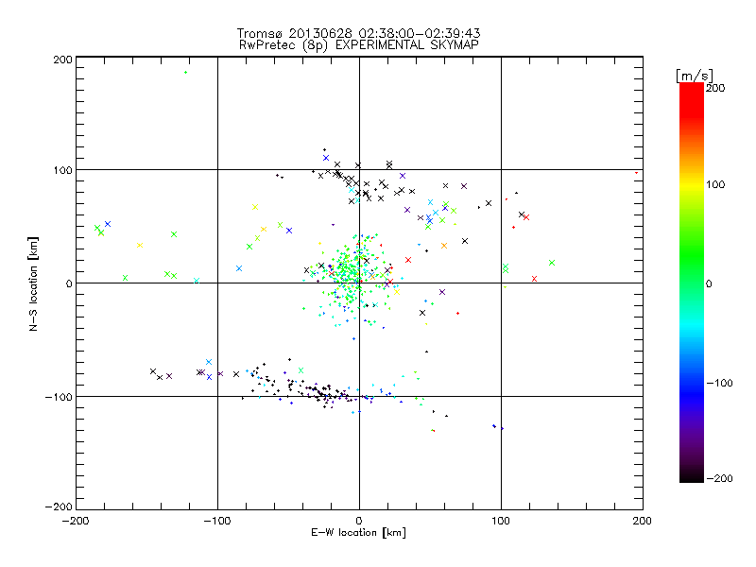Click the E-W axis tick label "-200"
Viewport: 756px width, 567px height.
(x=76, y=521)
